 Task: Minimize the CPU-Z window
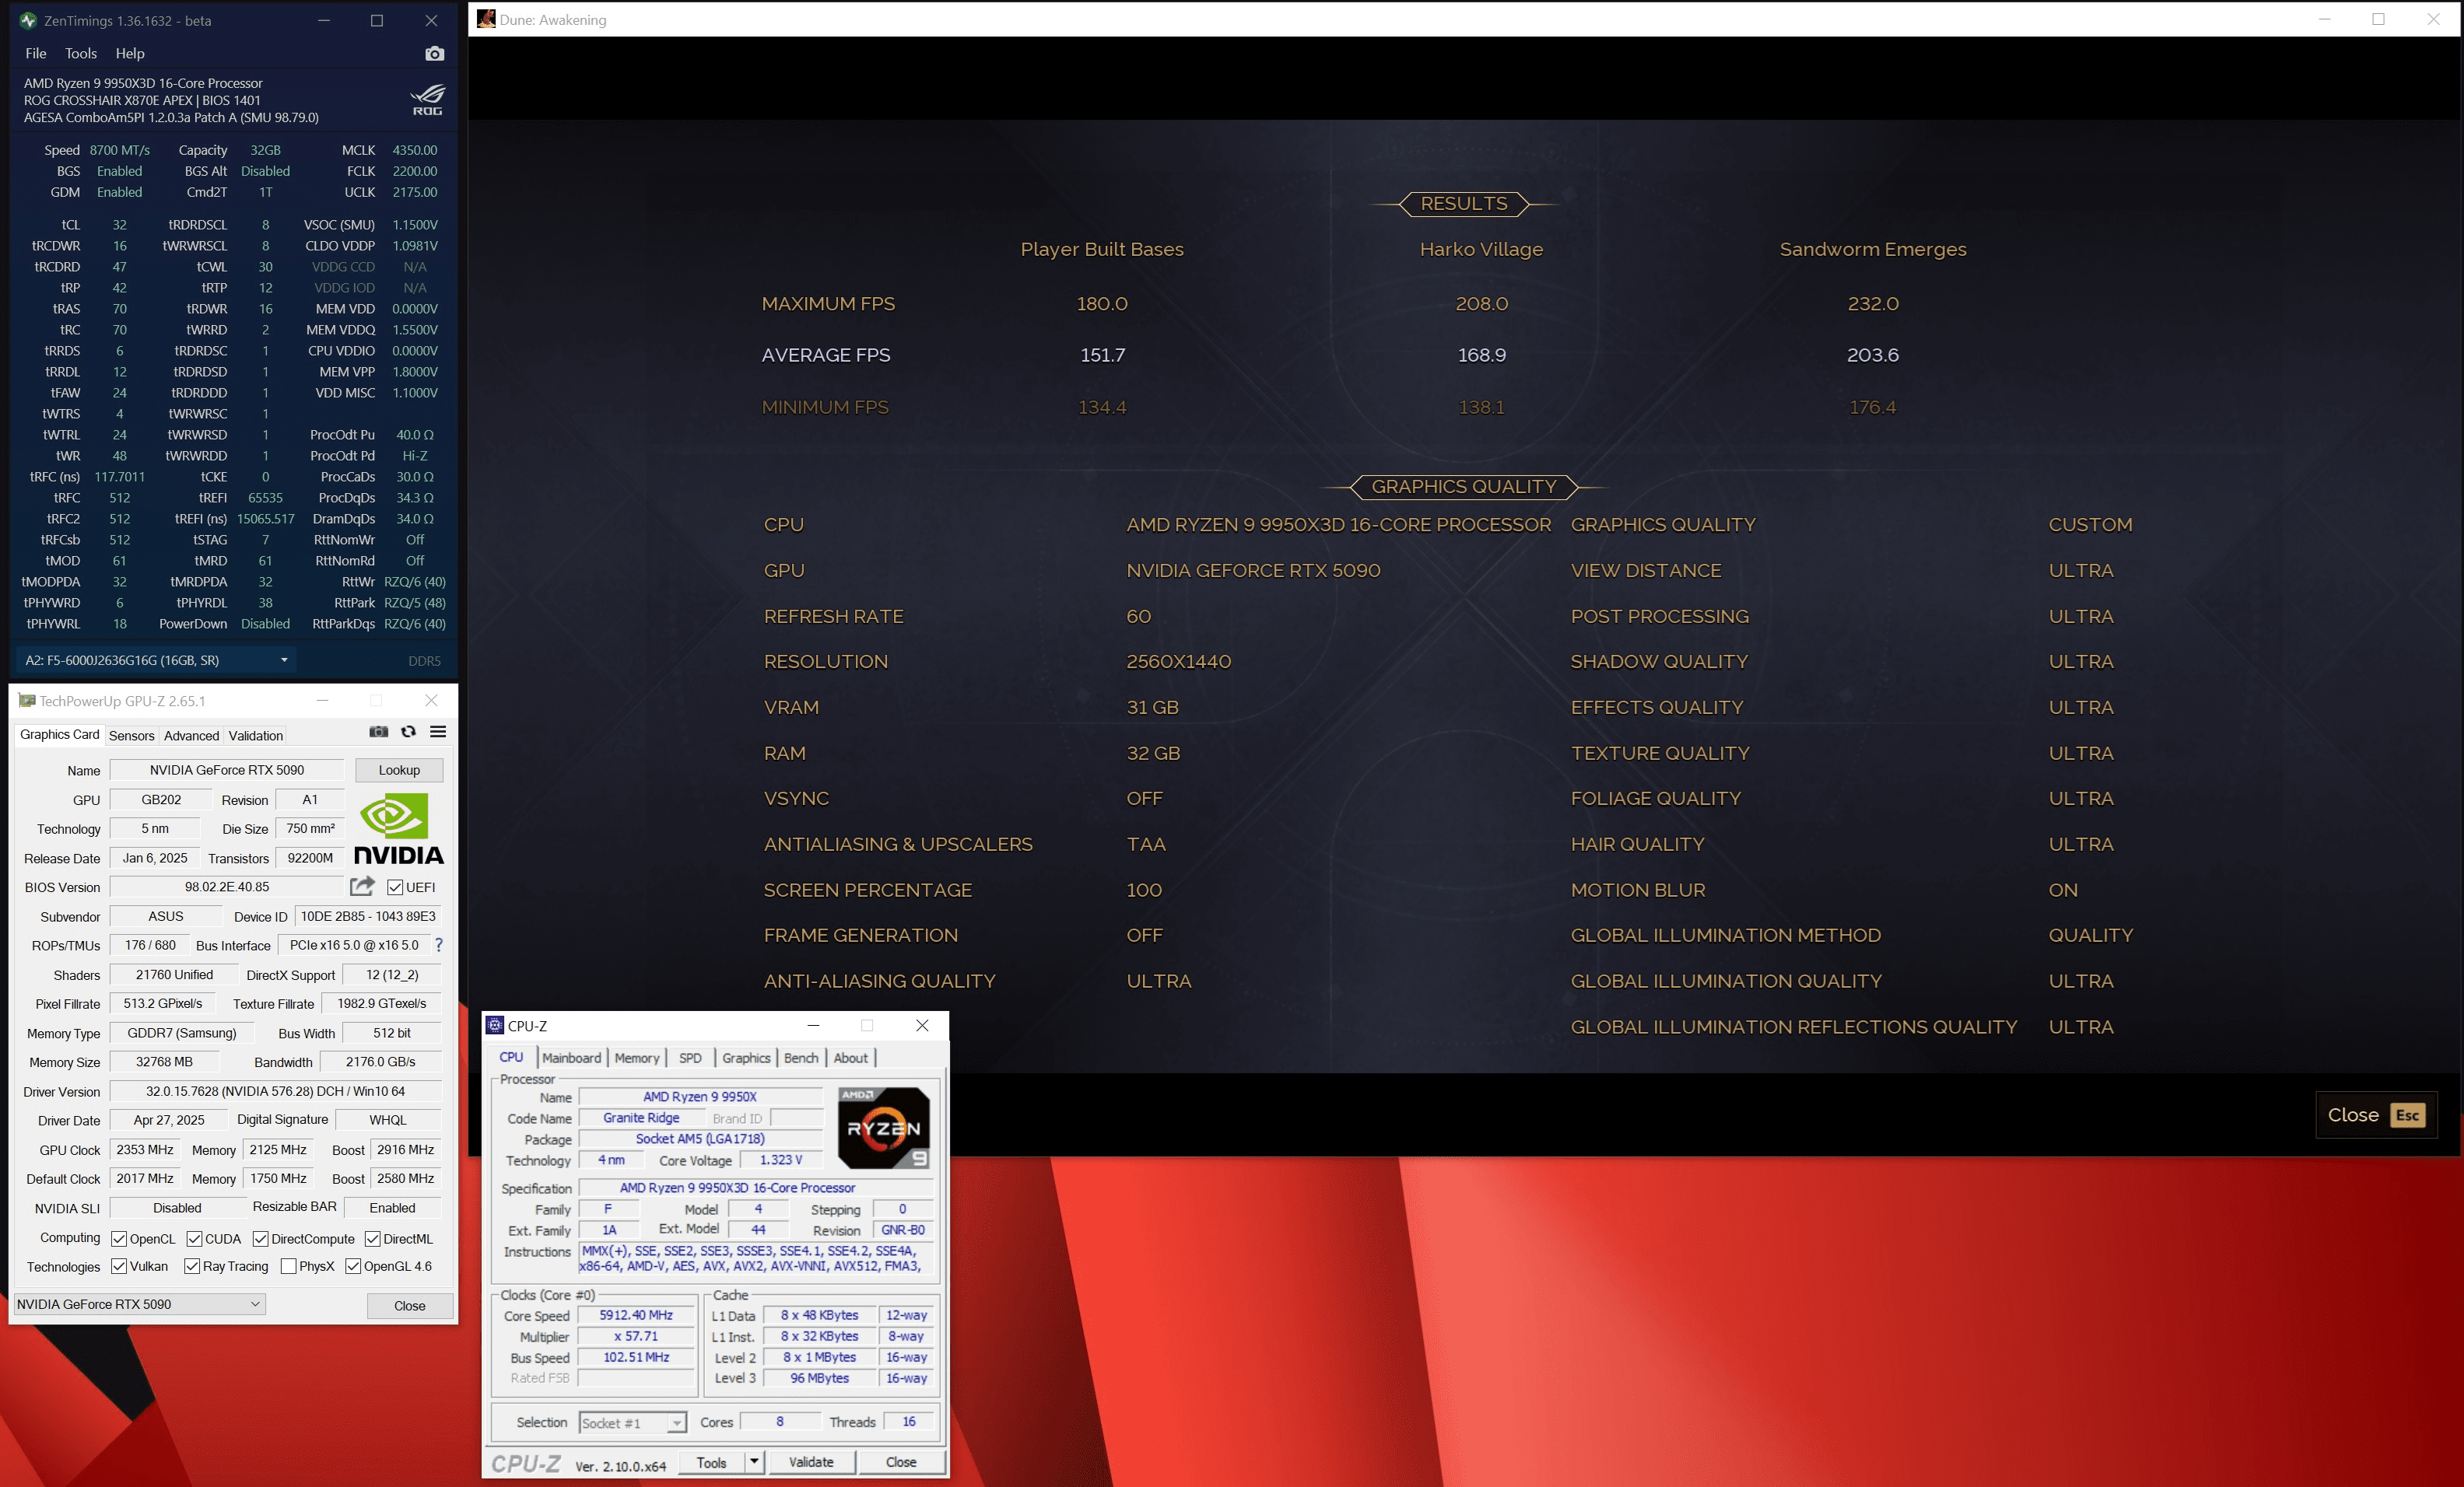pos(813,1025)
